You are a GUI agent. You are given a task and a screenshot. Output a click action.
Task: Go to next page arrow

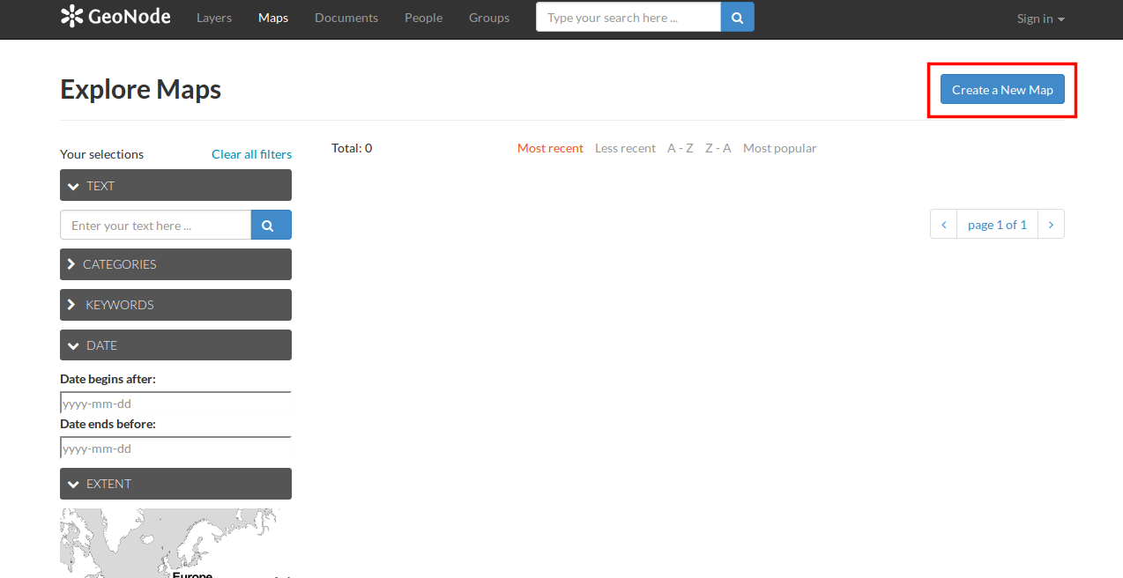(1051, 225)
